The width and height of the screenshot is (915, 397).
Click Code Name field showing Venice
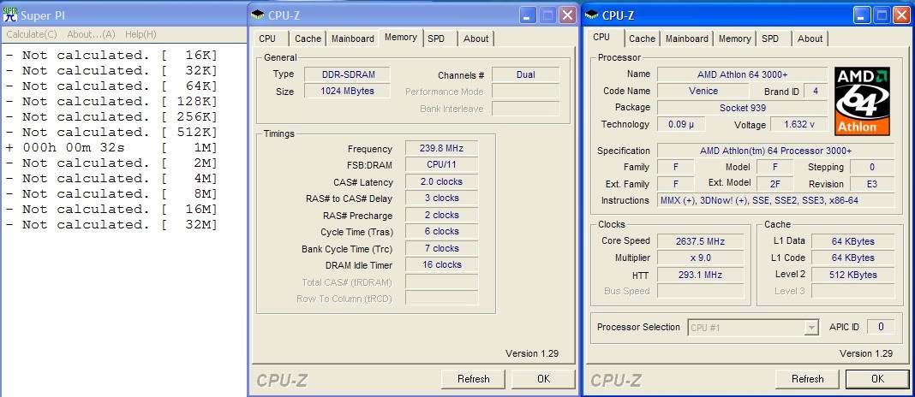pyautogui.click(x=703, y=91)
